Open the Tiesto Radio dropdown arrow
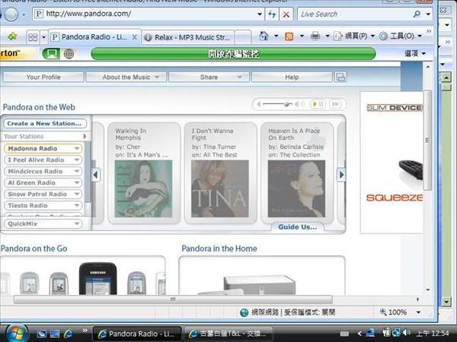Image resolution: width=457 pixels, height=342 pixels. coord(77,205)
